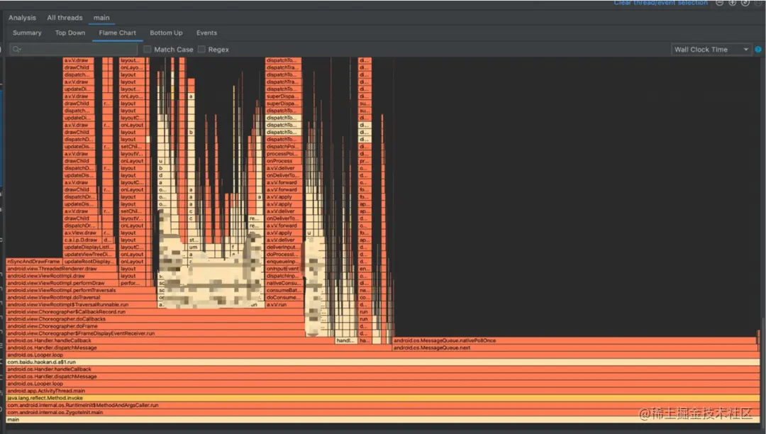Select the ViewRootImpl.doTraversal bar
This screenshot has width=766, height=434.
[81, 297]
